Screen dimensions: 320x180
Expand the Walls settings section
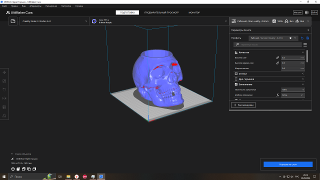point(269,73)
